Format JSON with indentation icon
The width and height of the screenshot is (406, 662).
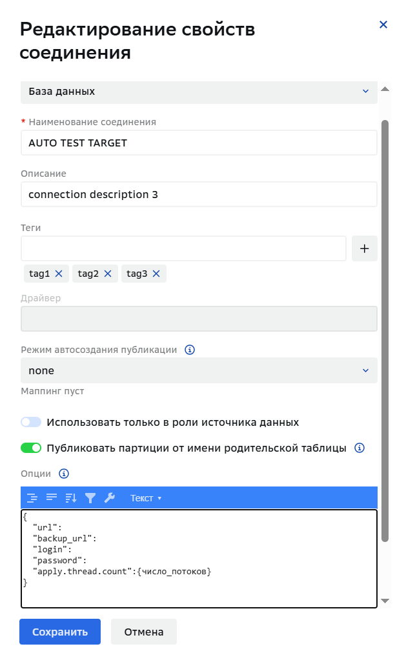click(32, 498)
